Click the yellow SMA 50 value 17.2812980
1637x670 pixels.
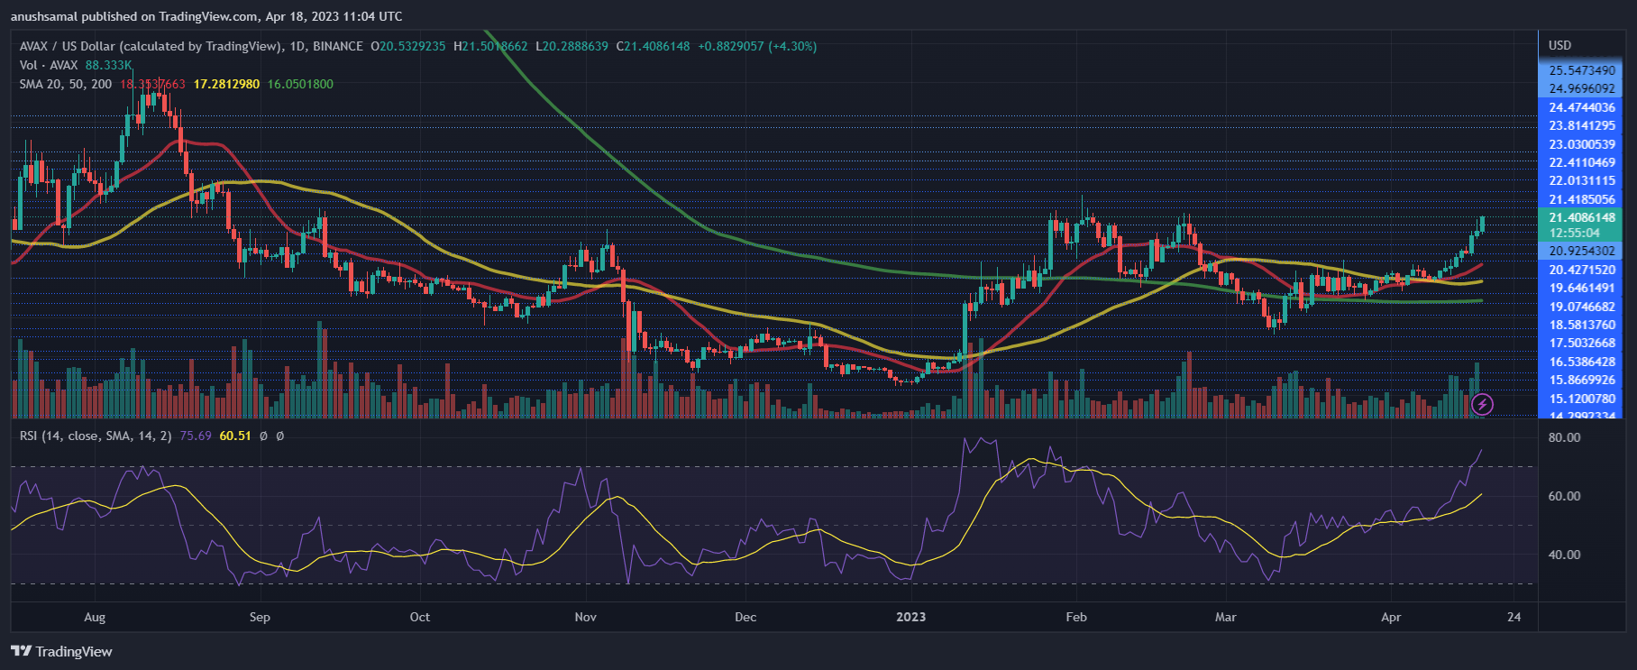click(226, 84)
